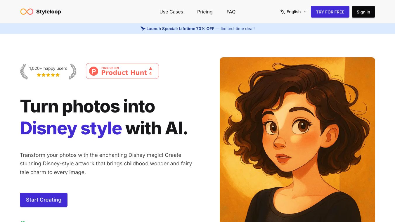Open the FAQ navigation item
395x222 pixels.
pyautogui.click(x=231, y=12)
